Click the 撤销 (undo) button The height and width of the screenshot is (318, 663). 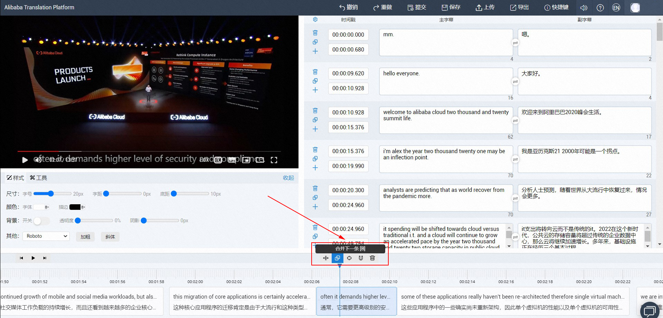[348, 7]
